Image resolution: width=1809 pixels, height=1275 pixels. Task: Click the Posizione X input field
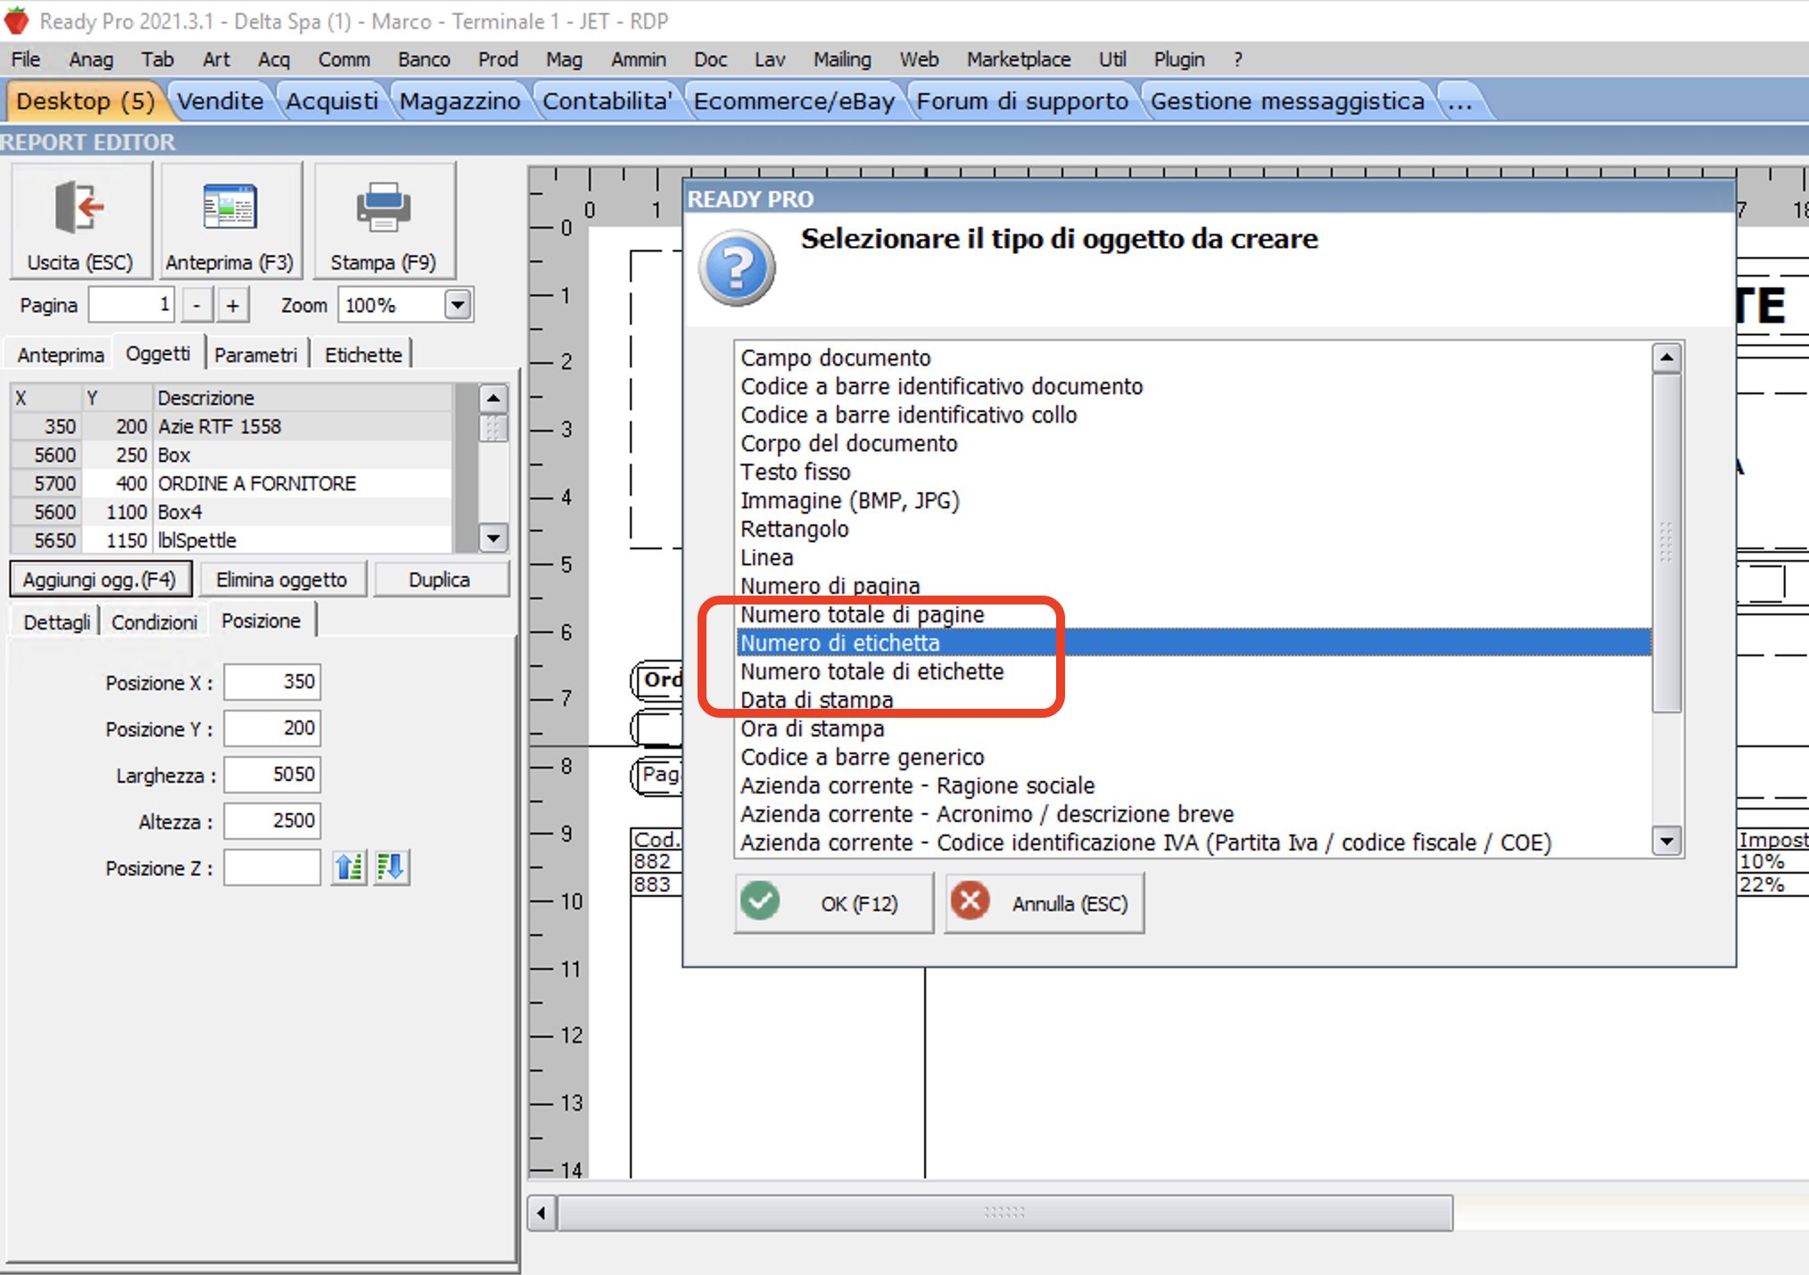(272, 682)
